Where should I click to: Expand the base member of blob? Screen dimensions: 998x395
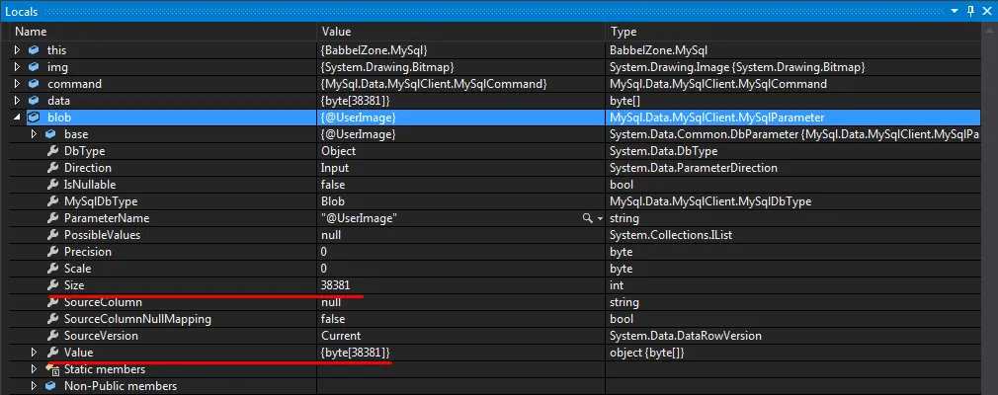point(35,134)
